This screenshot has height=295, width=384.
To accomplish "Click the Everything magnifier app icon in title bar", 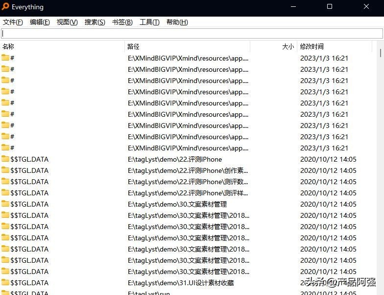I will point(5,7).
